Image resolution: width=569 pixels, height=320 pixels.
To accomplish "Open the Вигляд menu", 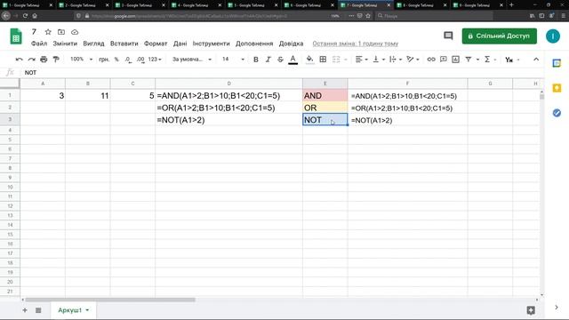I will pyautogui.click(x=93, y=44).
